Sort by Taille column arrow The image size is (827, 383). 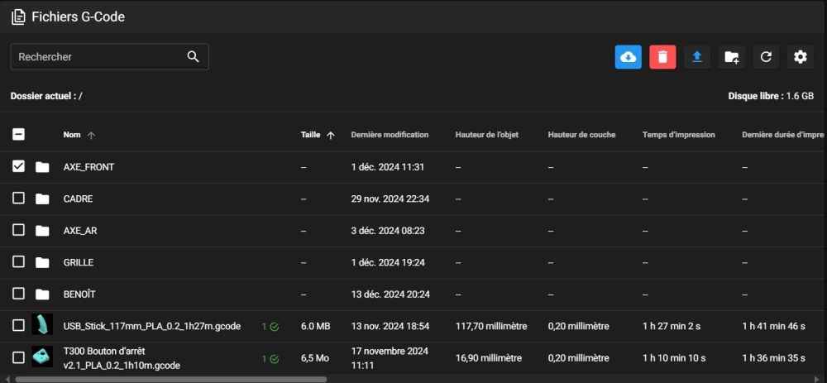(331, 135)
